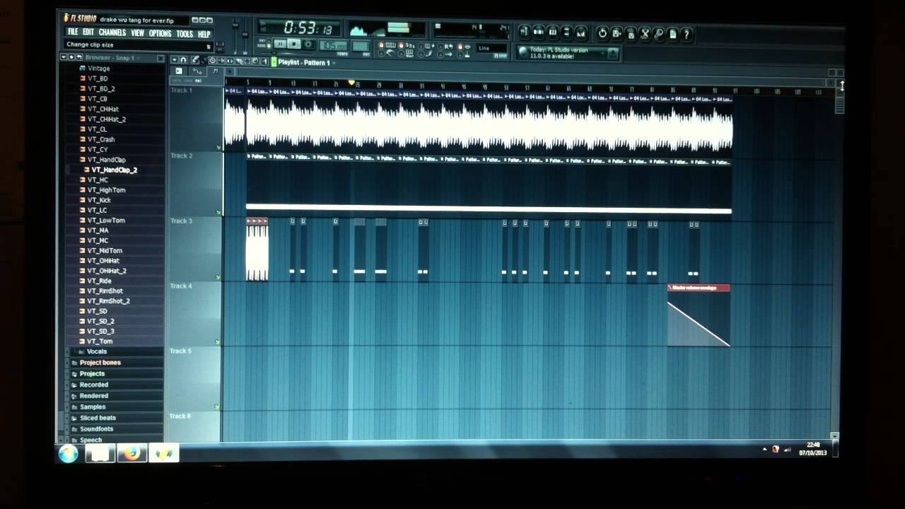Click the transport Record button
This screenshot has width=905, height=509.
(308, 44)
